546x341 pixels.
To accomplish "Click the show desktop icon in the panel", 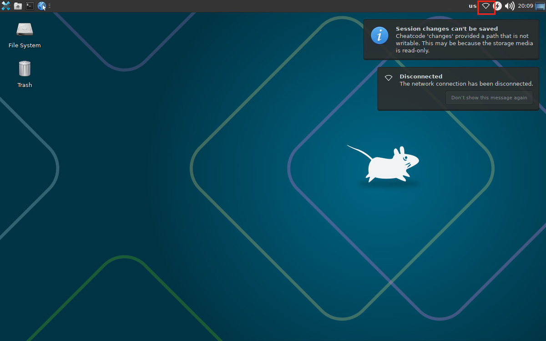I will tap(540, 6).
